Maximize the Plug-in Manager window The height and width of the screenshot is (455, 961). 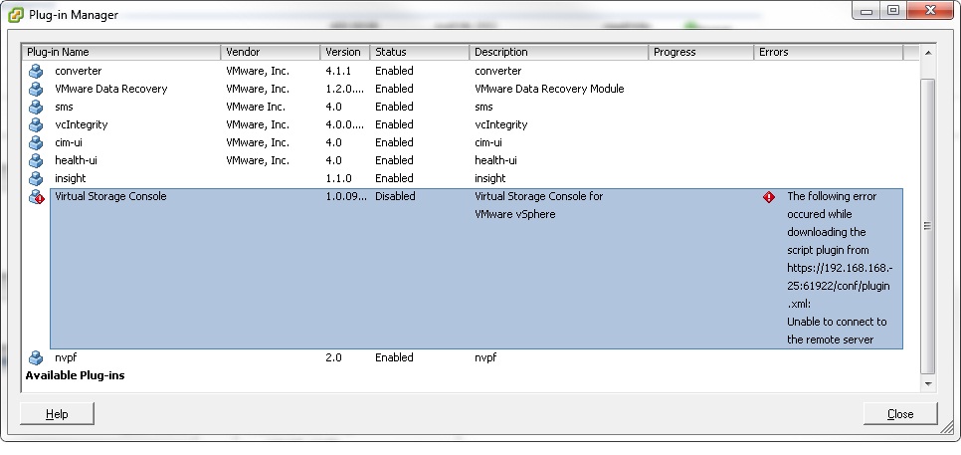click(893, 11)
